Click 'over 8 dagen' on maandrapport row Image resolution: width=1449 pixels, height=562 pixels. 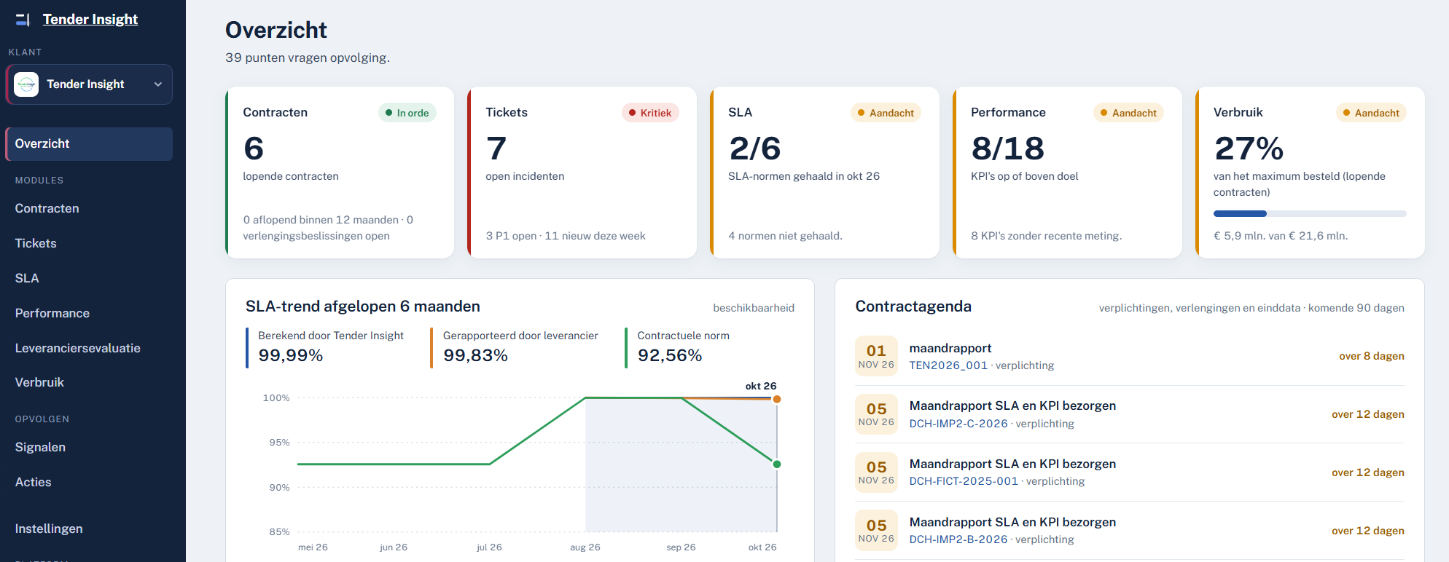pyautogui.click(x=1372, y=356)
